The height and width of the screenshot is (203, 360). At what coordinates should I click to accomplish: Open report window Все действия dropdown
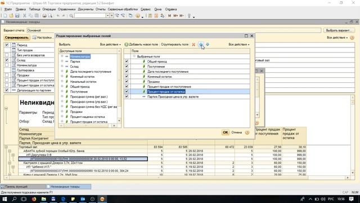(337, 38)
